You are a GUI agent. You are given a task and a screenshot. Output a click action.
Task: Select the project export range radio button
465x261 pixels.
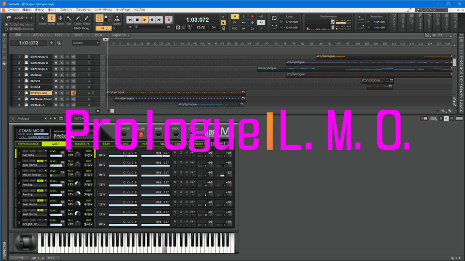6,25
